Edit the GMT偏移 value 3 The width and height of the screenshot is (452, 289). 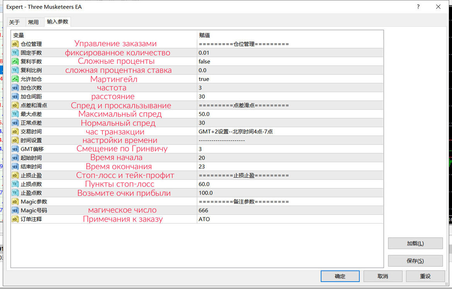(290, 149)
